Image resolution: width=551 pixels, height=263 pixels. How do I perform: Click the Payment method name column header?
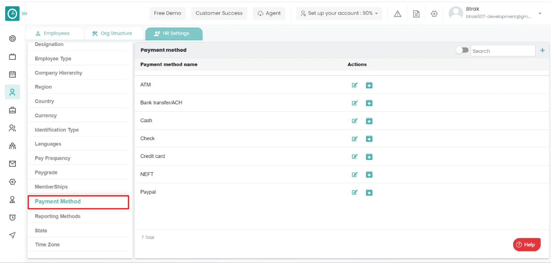[x=169, y=65]
